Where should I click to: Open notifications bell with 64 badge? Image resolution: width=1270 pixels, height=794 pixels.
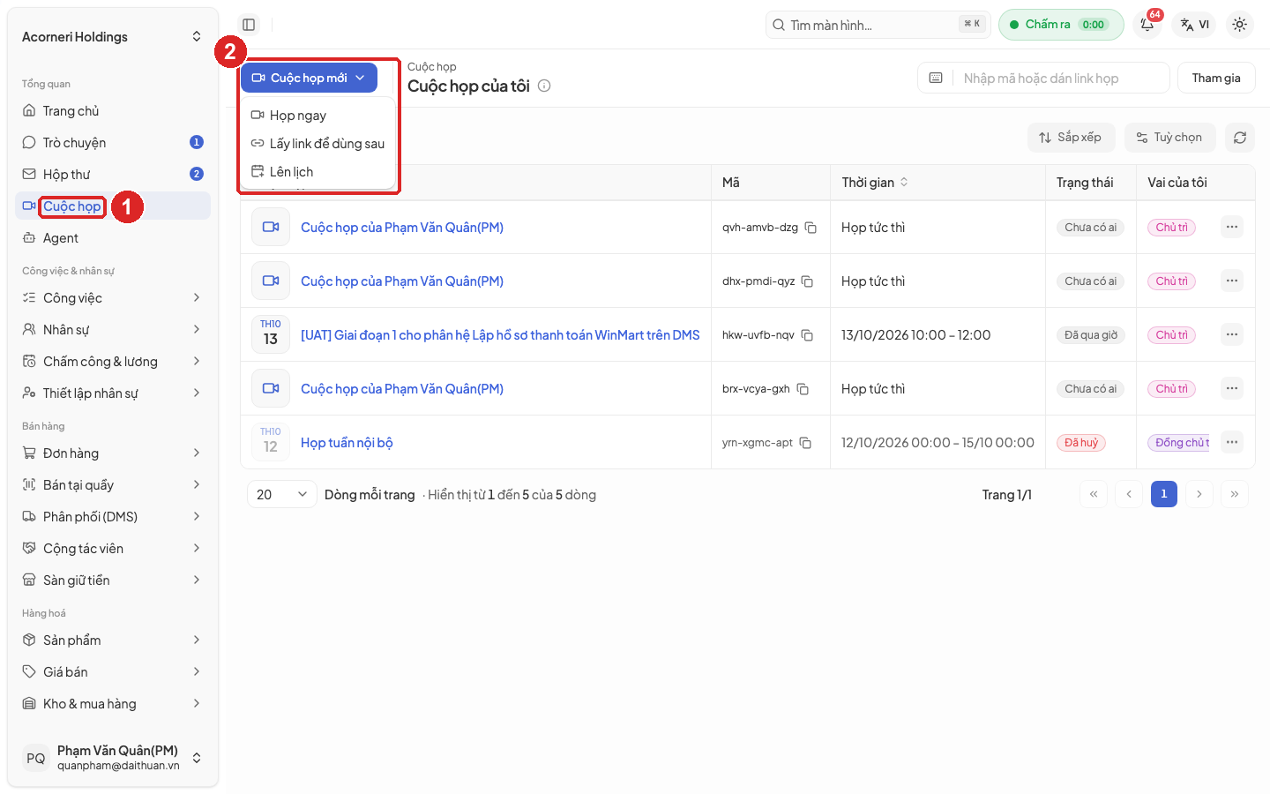click(x=1147, y=24)
